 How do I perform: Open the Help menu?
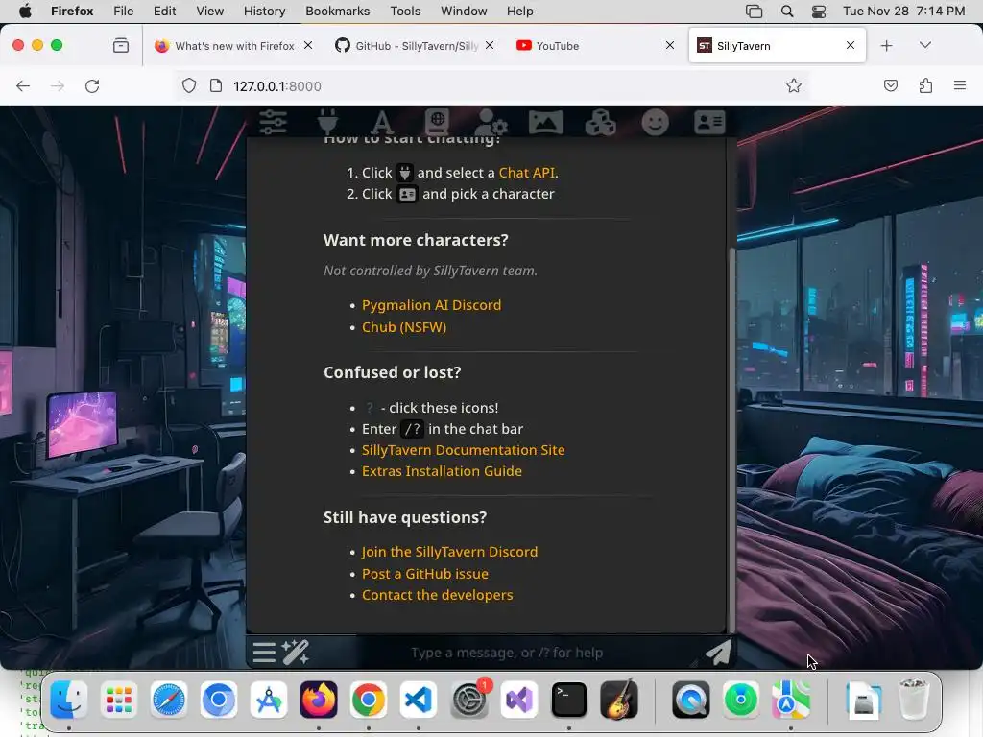coord(519,12)
